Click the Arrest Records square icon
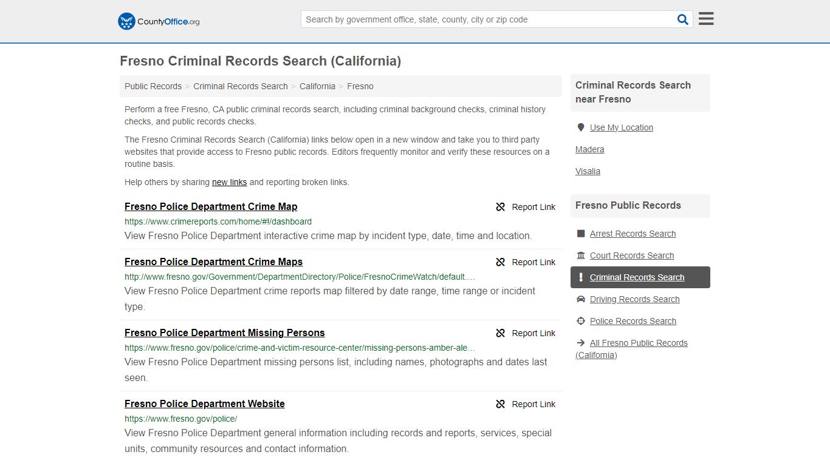This screenshot has height=466, width=830. tap(581, 234)
